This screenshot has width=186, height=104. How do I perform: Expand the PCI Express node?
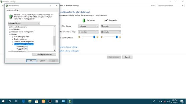[10, 29]
